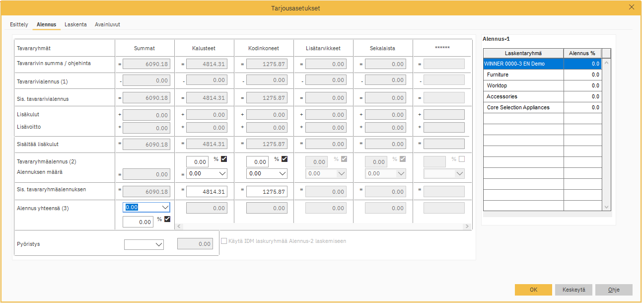
Task: Select the Accessories row in the table
Action: (x=521, y=97)
